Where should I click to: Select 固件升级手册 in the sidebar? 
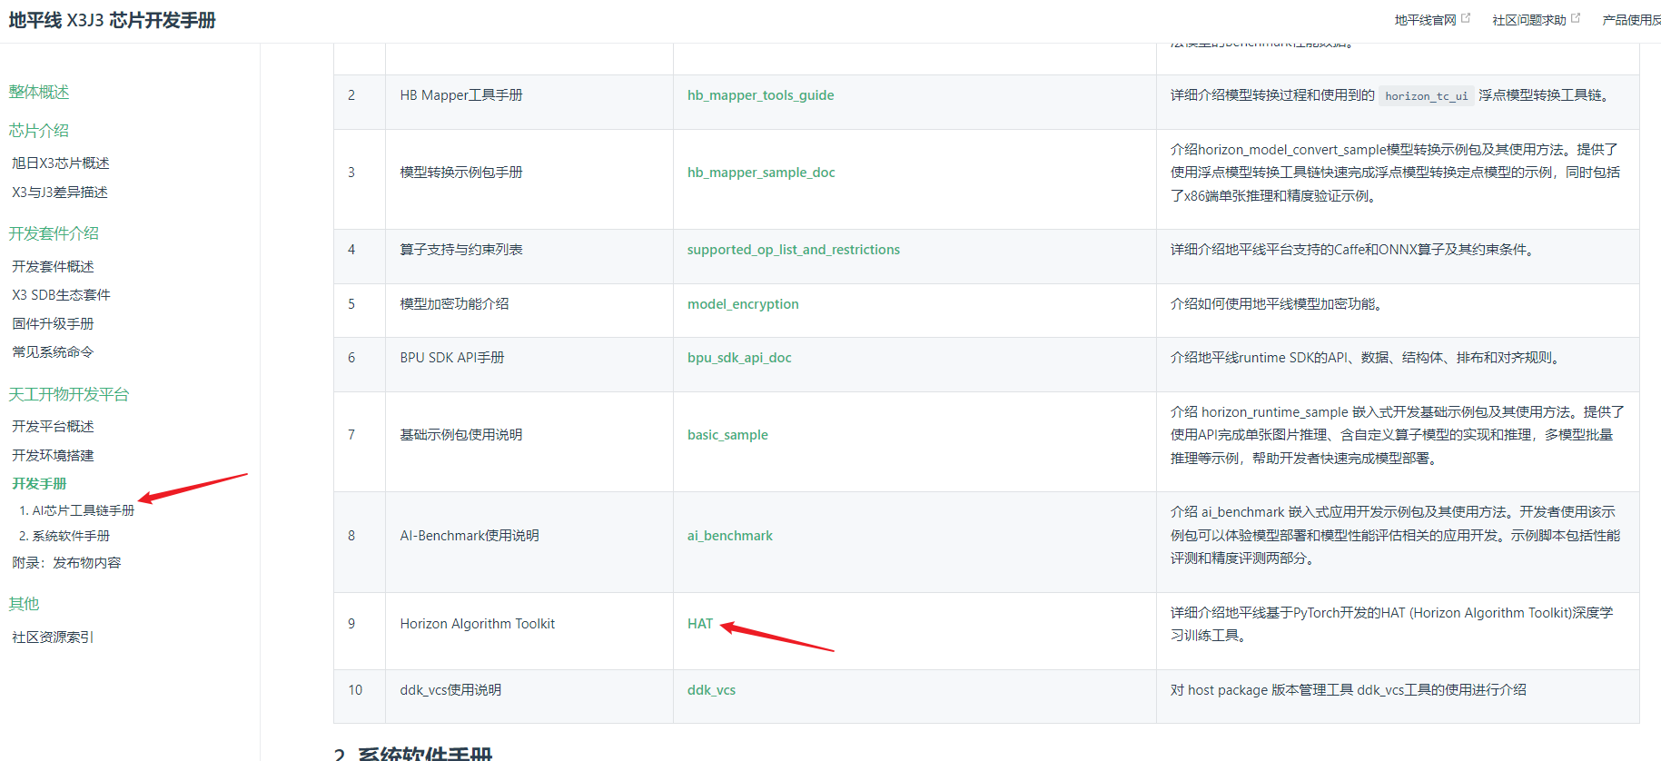[53, 324]
